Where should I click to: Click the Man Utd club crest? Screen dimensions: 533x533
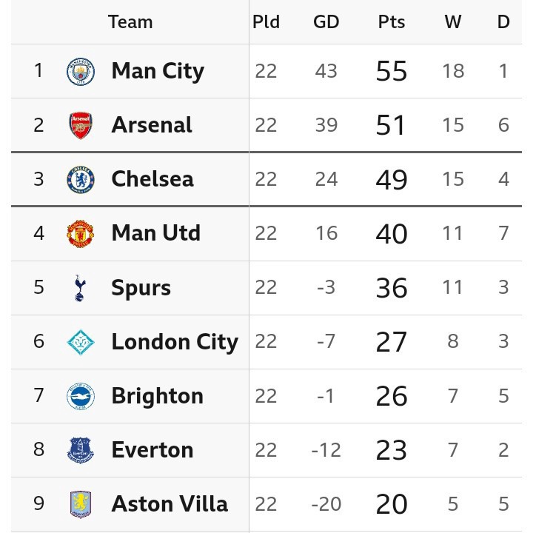pos(81,233)
